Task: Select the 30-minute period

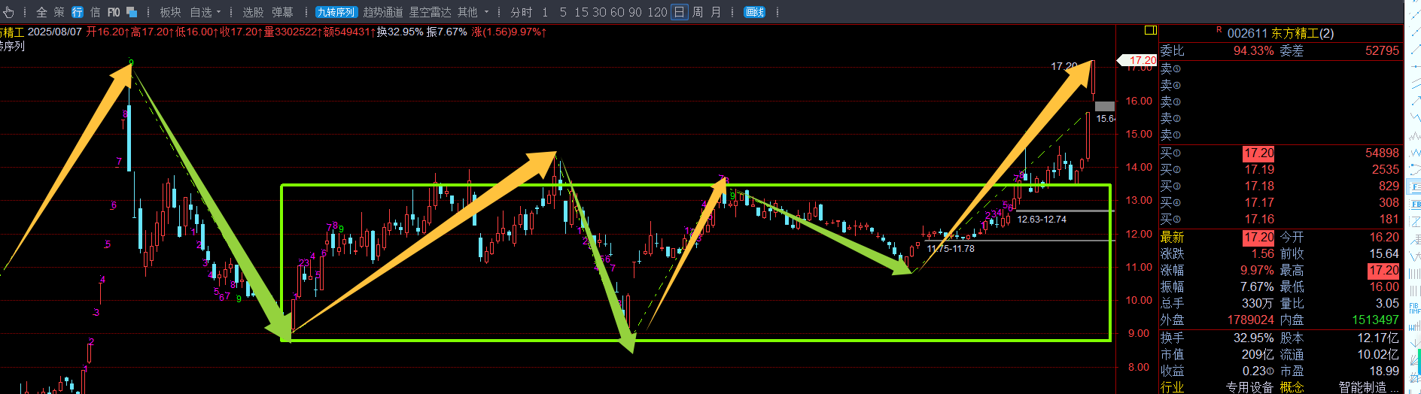Action: (599, 12)
